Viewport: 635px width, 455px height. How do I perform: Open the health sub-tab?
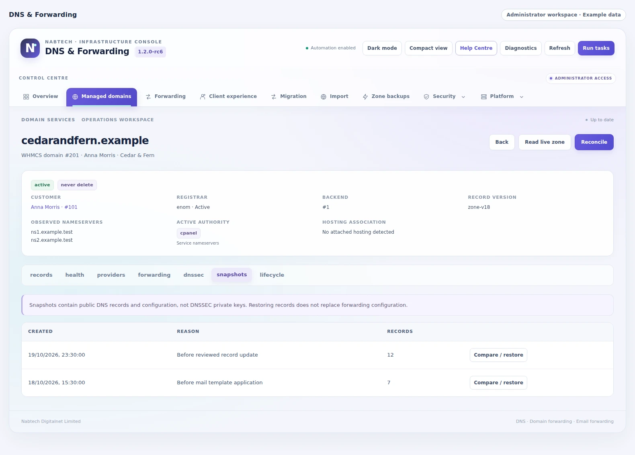75,275
